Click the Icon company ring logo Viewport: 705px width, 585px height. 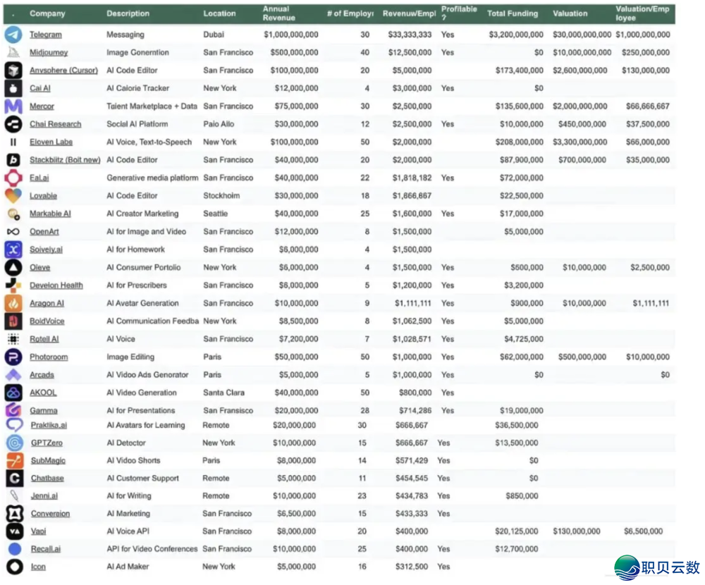15,567
